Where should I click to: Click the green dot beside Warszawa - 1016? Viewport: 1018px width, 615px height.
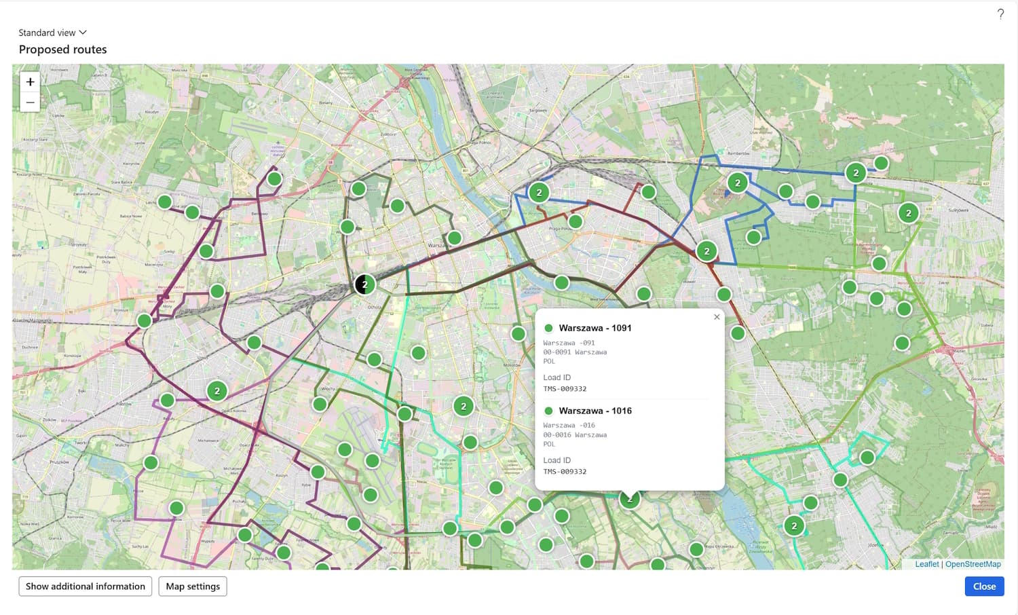coord(548,411)
